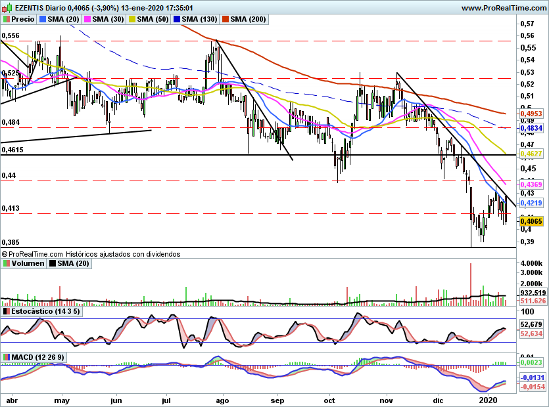Viewport: 549px width, 407px height.
Task: Click the EZENTIS chart title icon
Action: (7, 7)
